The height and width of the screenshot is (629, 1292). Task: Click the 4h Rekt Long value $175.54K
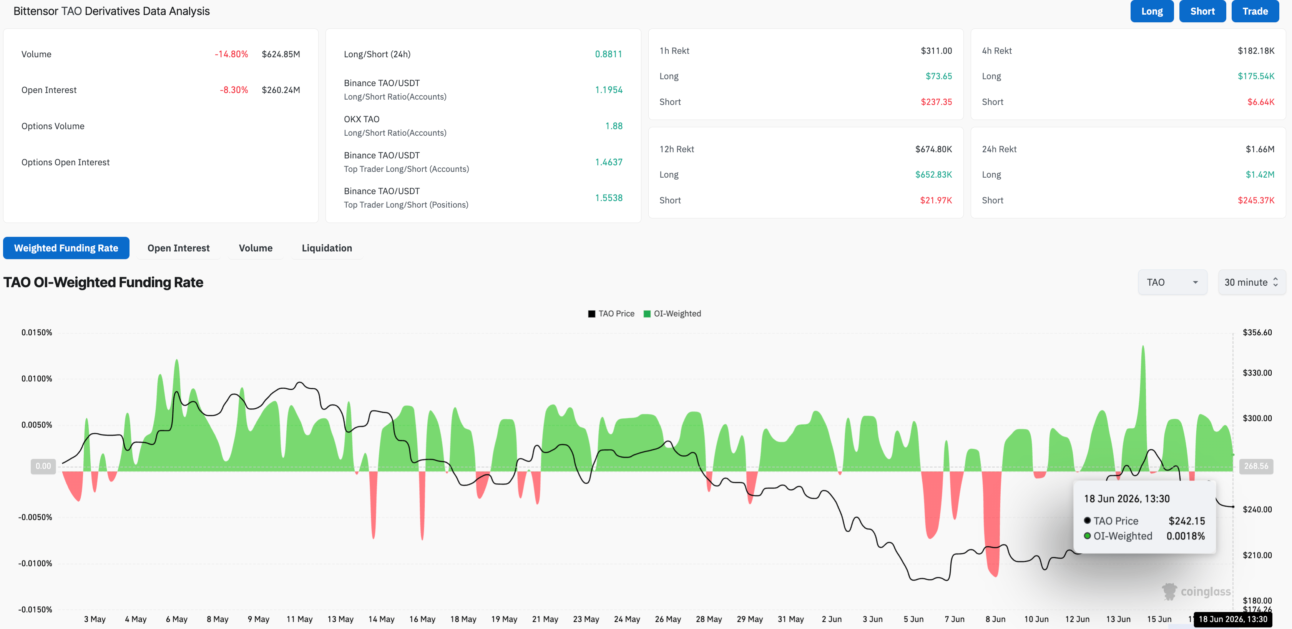[1256, 76]
